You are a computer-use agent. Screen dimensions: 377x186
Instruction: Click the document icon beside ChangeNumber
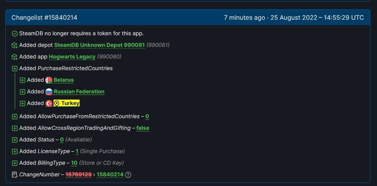14,175
